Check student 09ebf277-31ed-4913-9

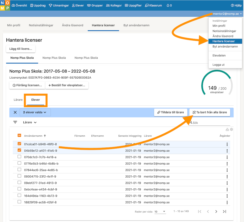pos(19,182)
